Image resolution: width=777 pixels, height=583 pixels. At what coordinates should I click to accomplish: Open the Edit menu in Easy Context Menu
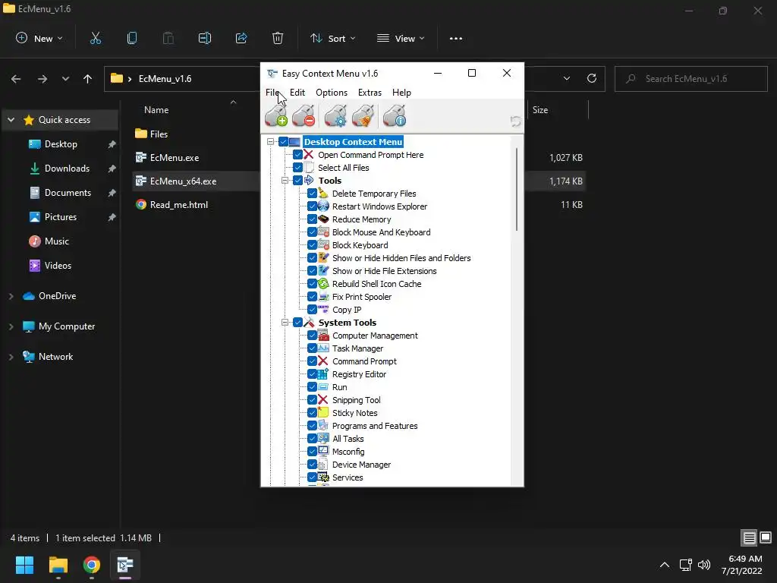[297, 93]
